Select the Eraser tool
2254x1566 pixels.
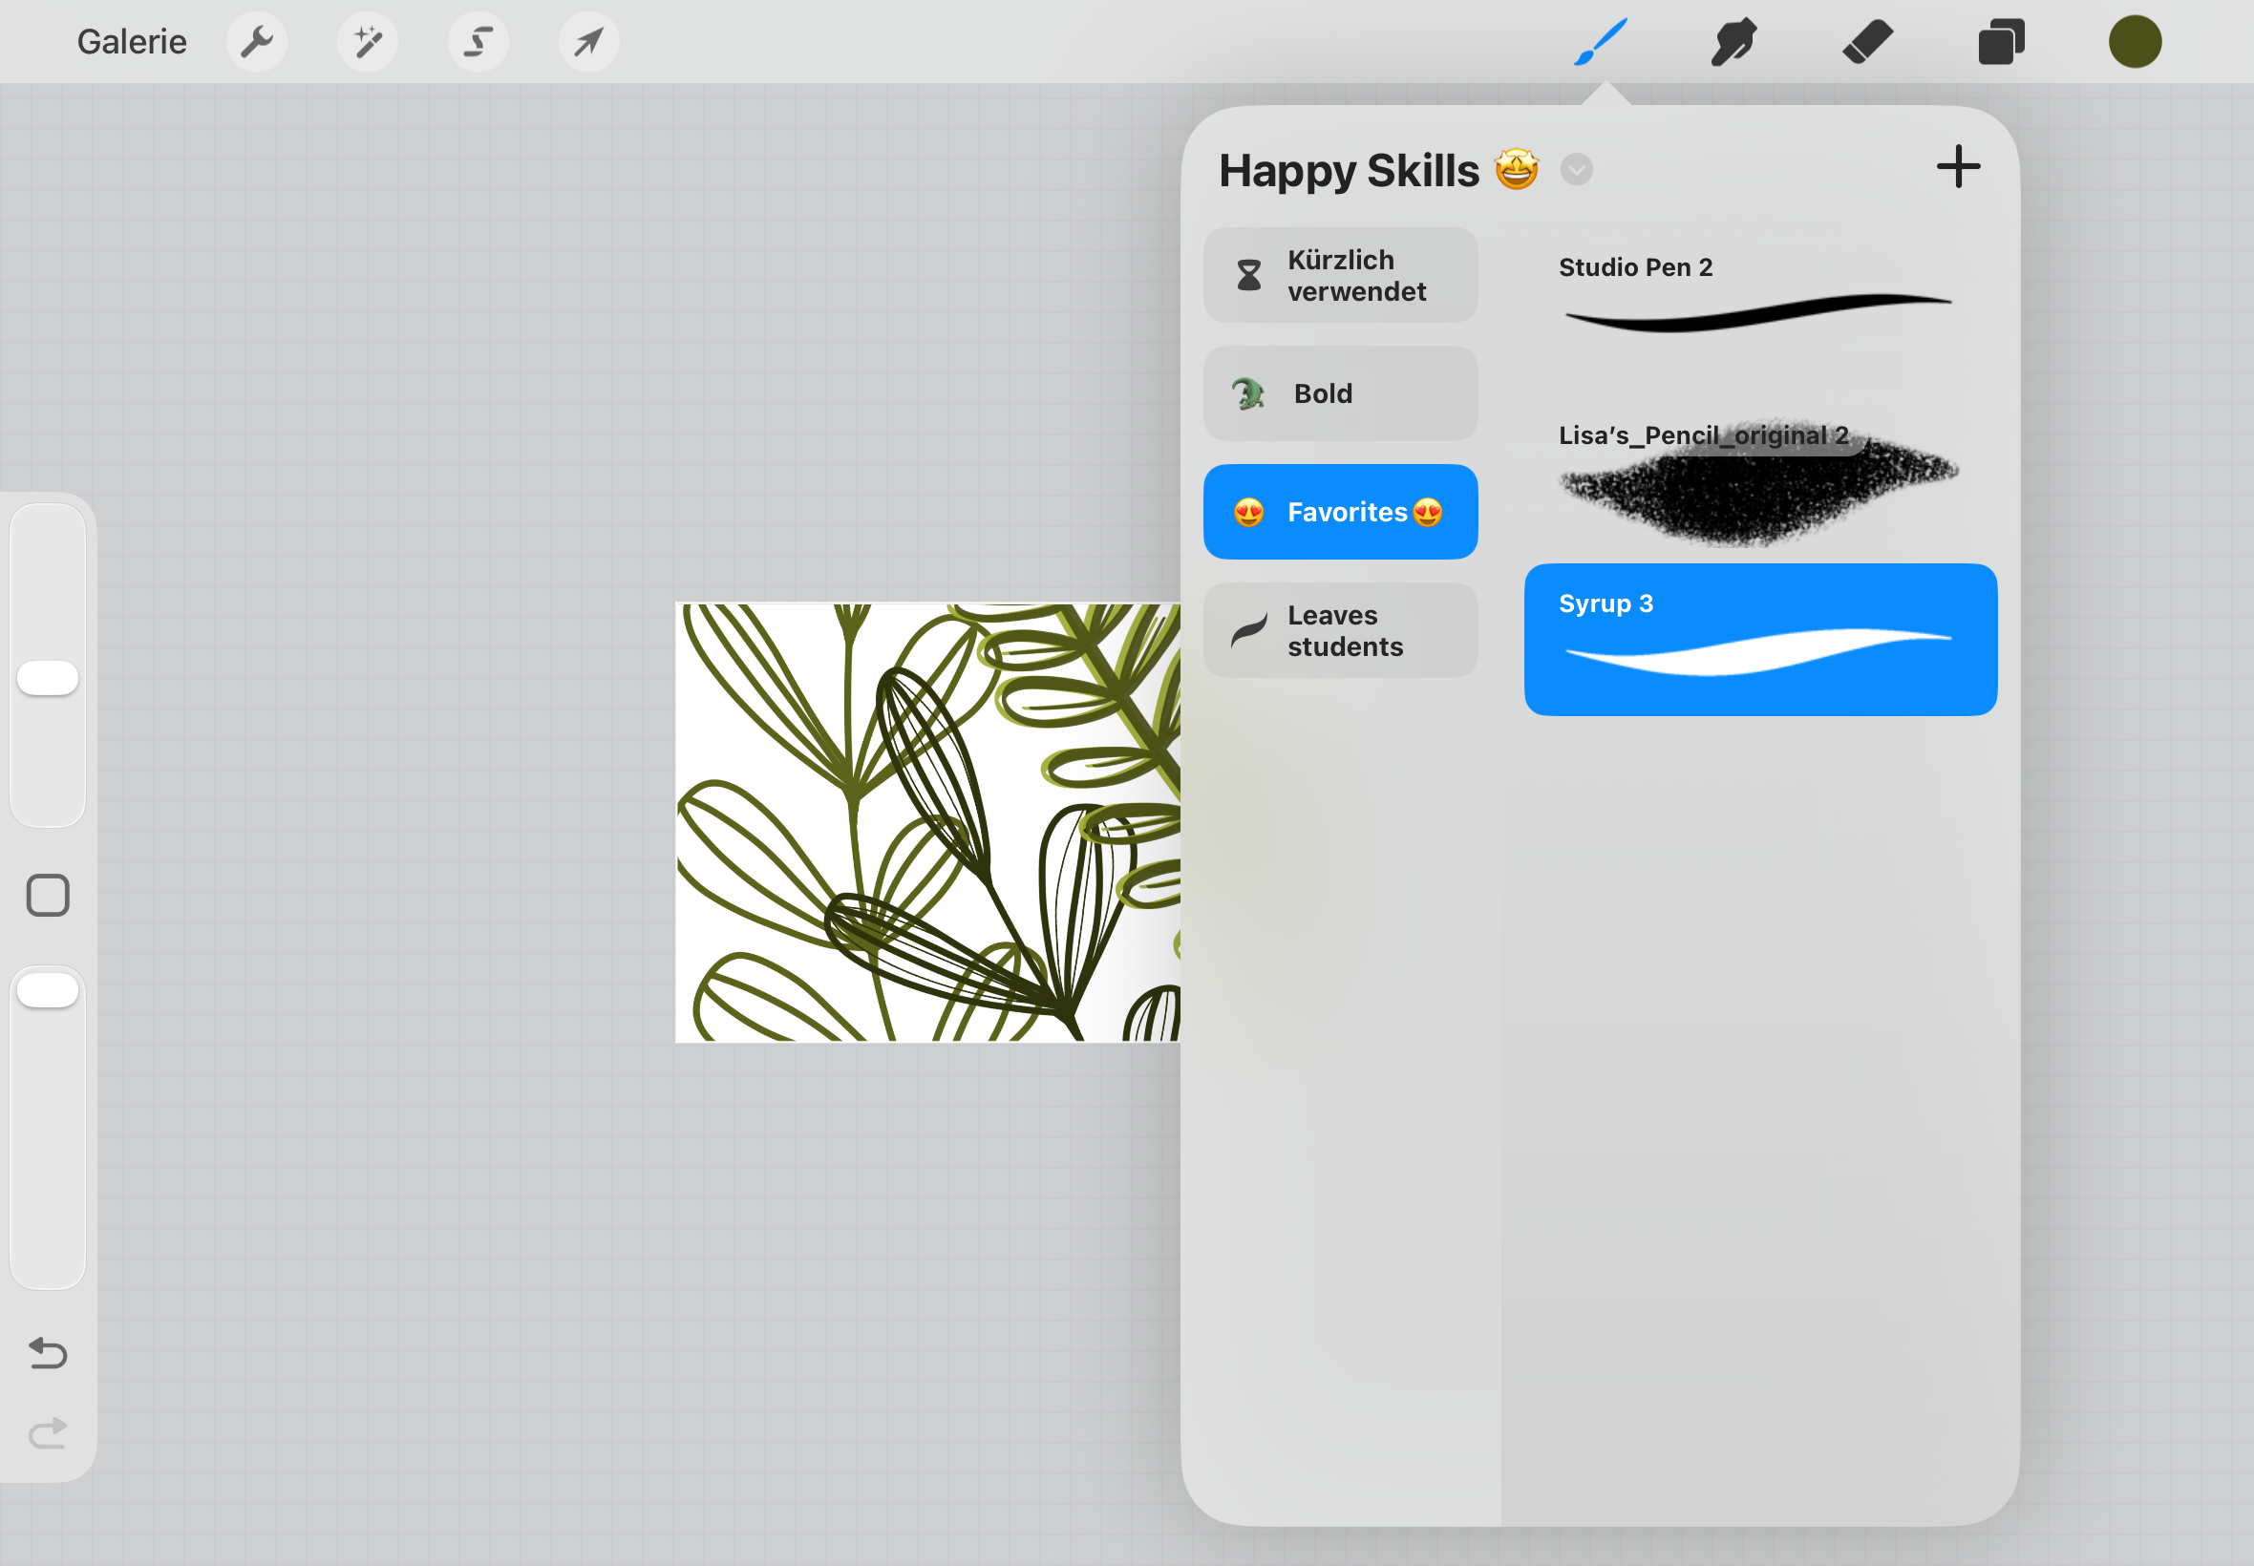click(x=1867, y=42)
